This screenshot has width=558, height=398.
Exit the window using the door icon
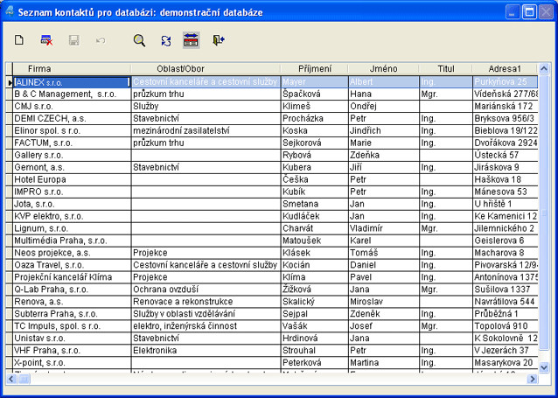tap(219, 40)
